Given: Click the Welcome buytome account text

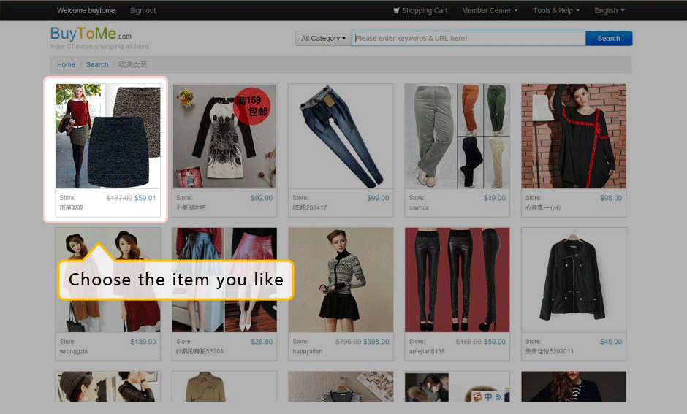Looking at the screenshot, I should click(x=87, y=10).
